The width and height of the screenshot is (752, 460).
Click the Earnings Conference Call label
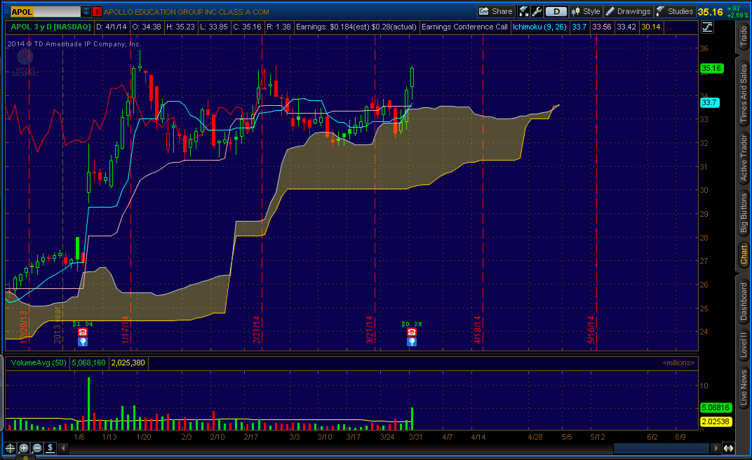464,27
